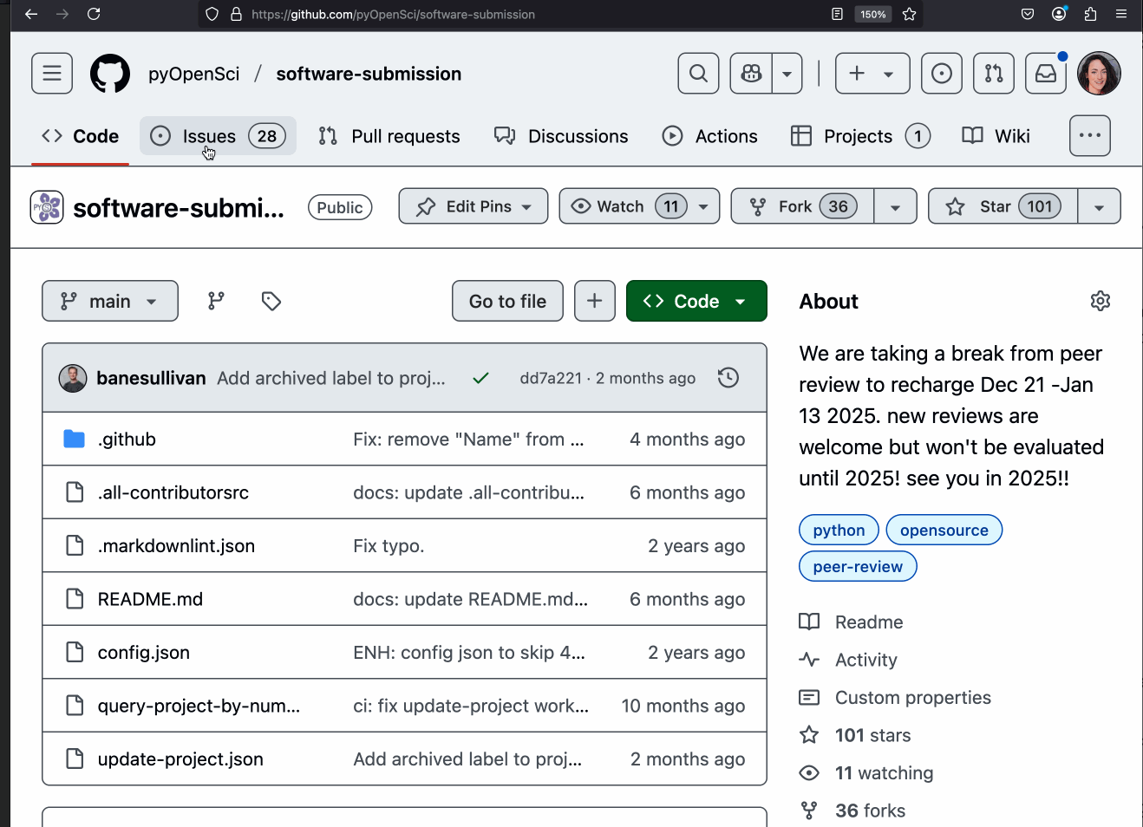Expand the Star lists dropdown arrow
The image size is (1143, 827).
click(1099, 206)
